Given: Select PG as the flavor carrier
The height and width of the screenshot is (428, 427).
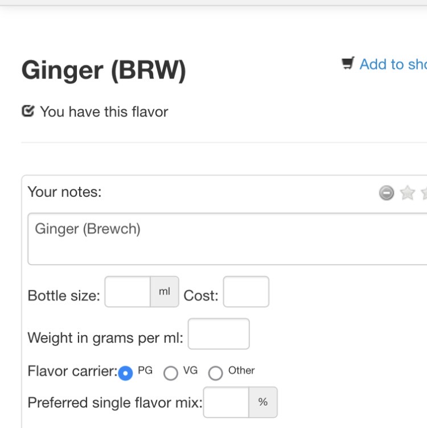Looking at the screenshot, I should click(125, 373).
